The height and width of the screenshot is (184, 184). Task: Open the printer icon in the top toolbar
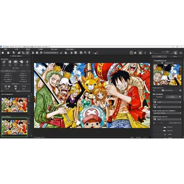click(37, 53)
